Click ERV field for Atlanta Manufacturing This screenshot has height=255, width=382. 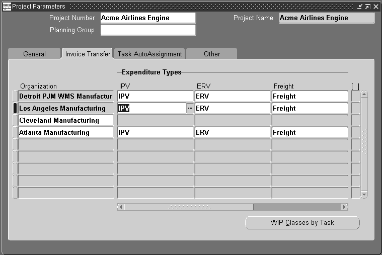tap(233, 132)
